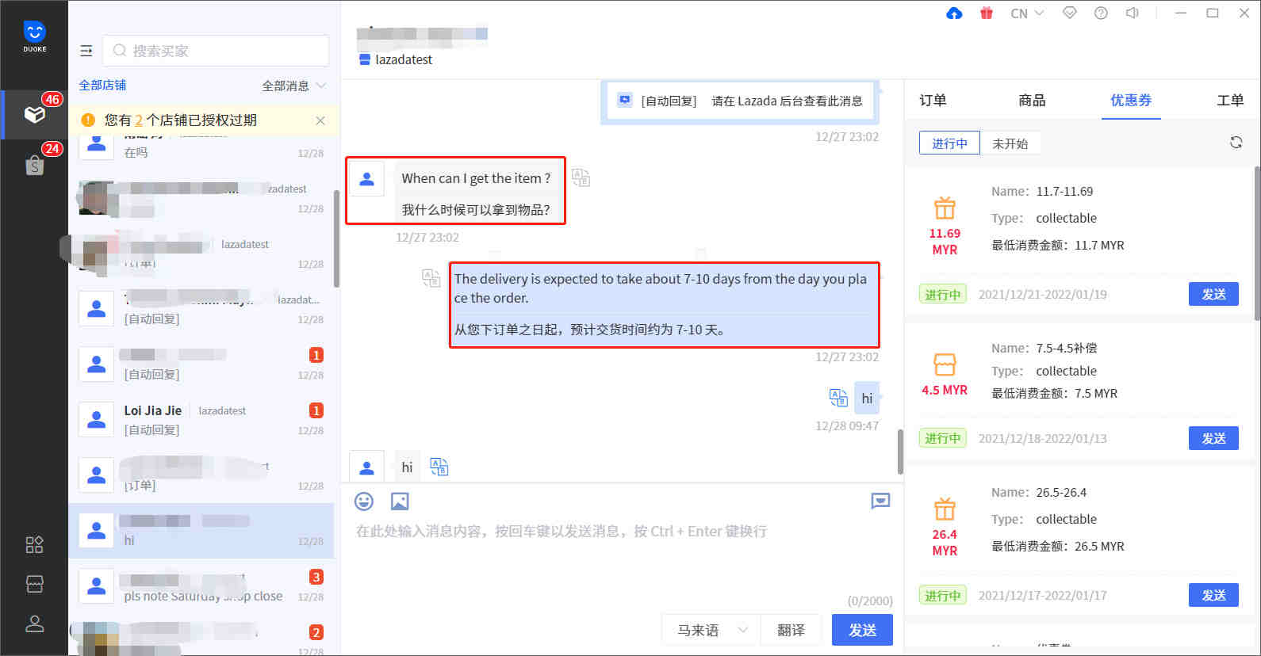Expand the 全部消息 filter dropdown
Screen dimensions: 1261x656
294,86
